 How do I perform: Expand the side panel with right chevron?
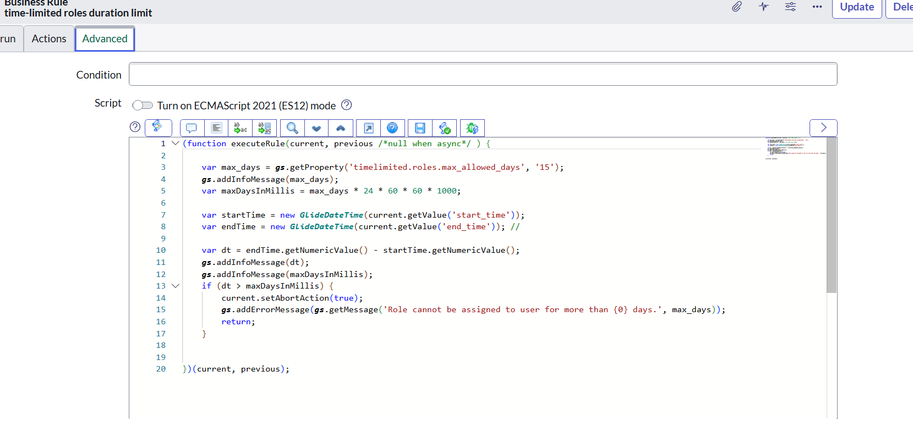823,128
